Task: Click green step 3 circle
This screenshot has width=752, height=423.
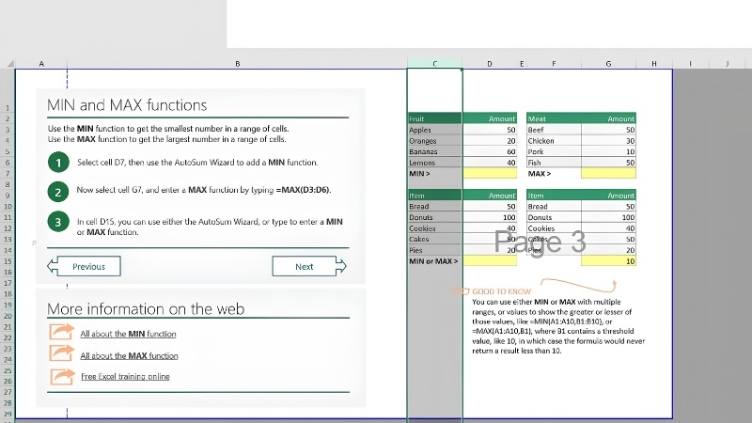Action: pyautogui.click(x=58, y=222)
